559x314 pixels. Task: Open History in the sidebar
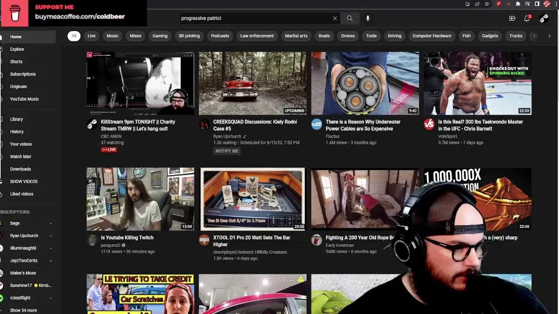point(28,132)
